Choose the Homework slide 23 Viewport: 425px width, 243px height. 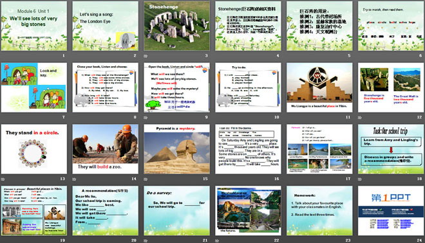click(x=319, y=210)
